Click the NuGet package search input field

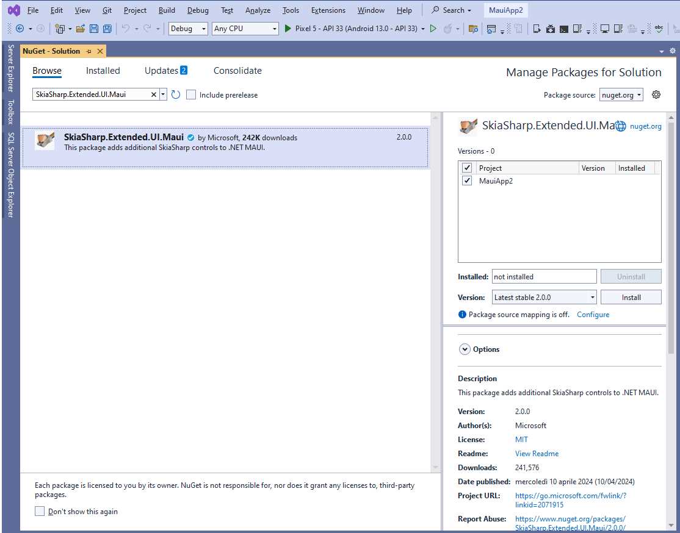point(92,95)
